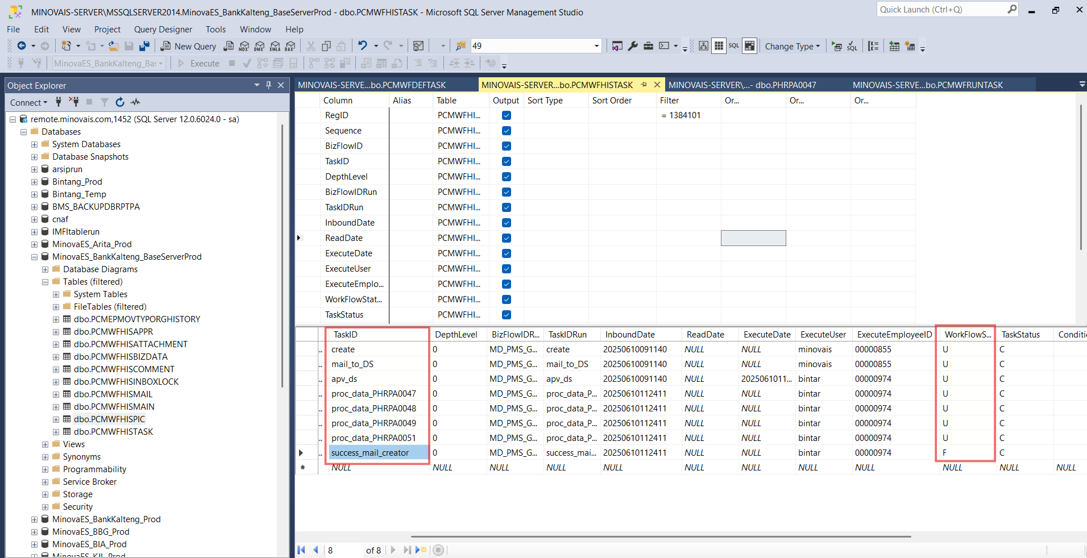Open the find combo box dropdown arrow

(x=596, y=46)
